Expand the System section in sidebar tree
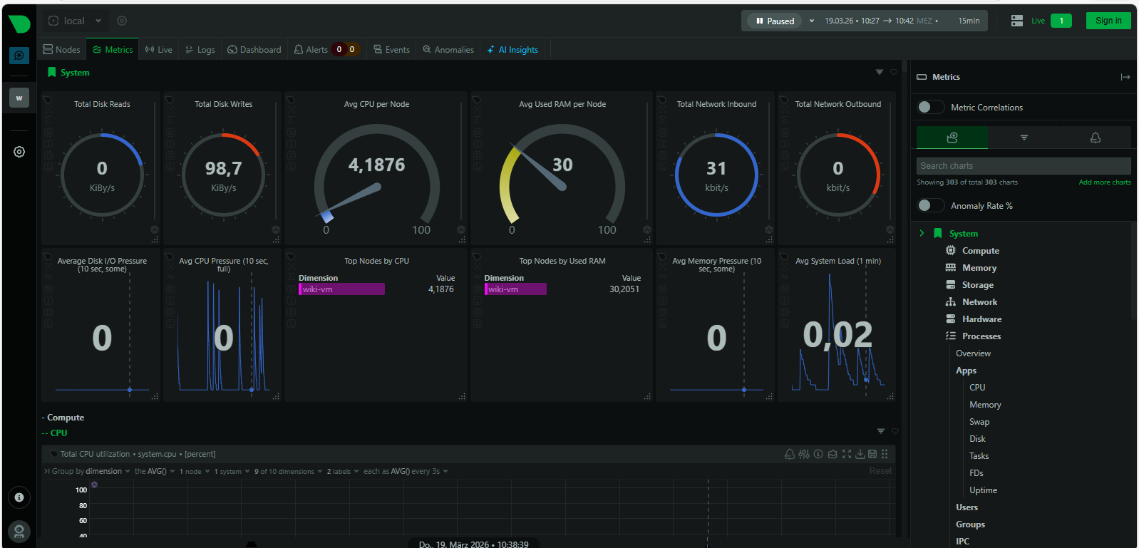Viewport: 1139px width, 548px height. point(922,233)
